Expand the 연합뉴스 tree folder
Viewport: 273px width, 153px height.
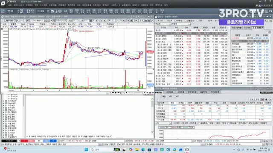point(3,110)
